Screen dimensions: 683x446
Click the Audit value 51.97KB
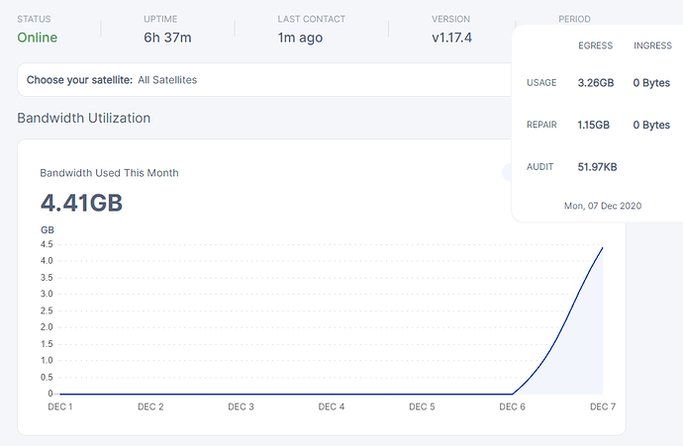598,167
